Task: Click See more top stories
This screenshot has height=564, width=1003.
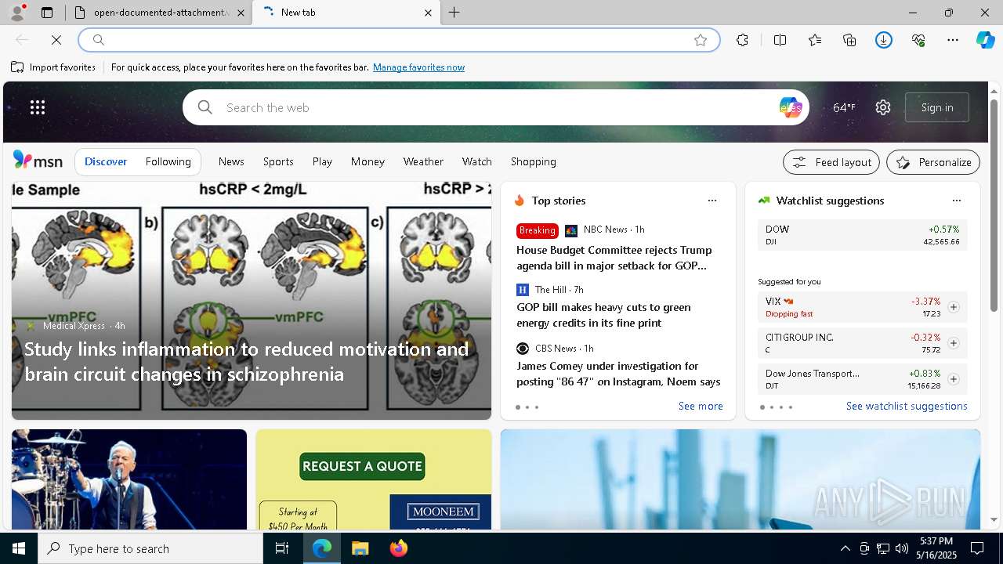Action: pyautogui.click(x=701, y=406)
